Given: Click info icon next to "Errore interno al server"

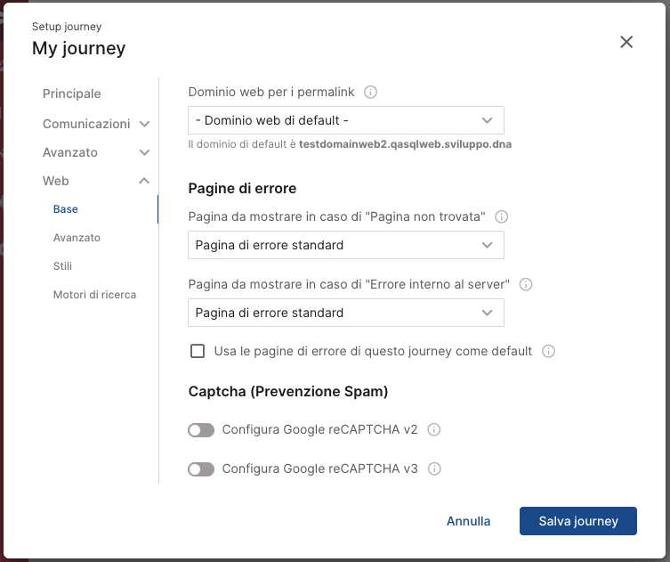Looking at the screenshot, I should 526,284.
